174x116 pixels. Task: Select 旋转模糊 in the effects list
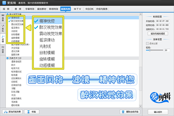click(x=16, y=38)
